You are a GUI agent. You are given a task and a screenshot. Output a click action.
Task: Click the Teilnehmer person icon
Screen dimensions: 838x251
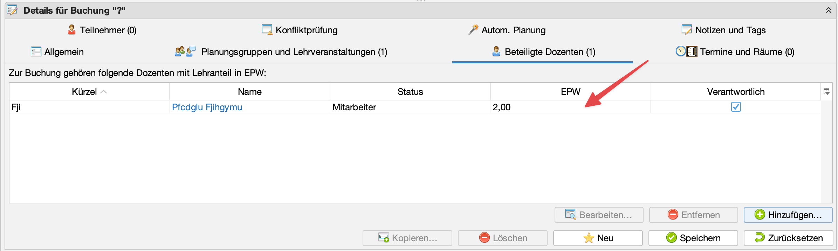click(x=71, y=30)
